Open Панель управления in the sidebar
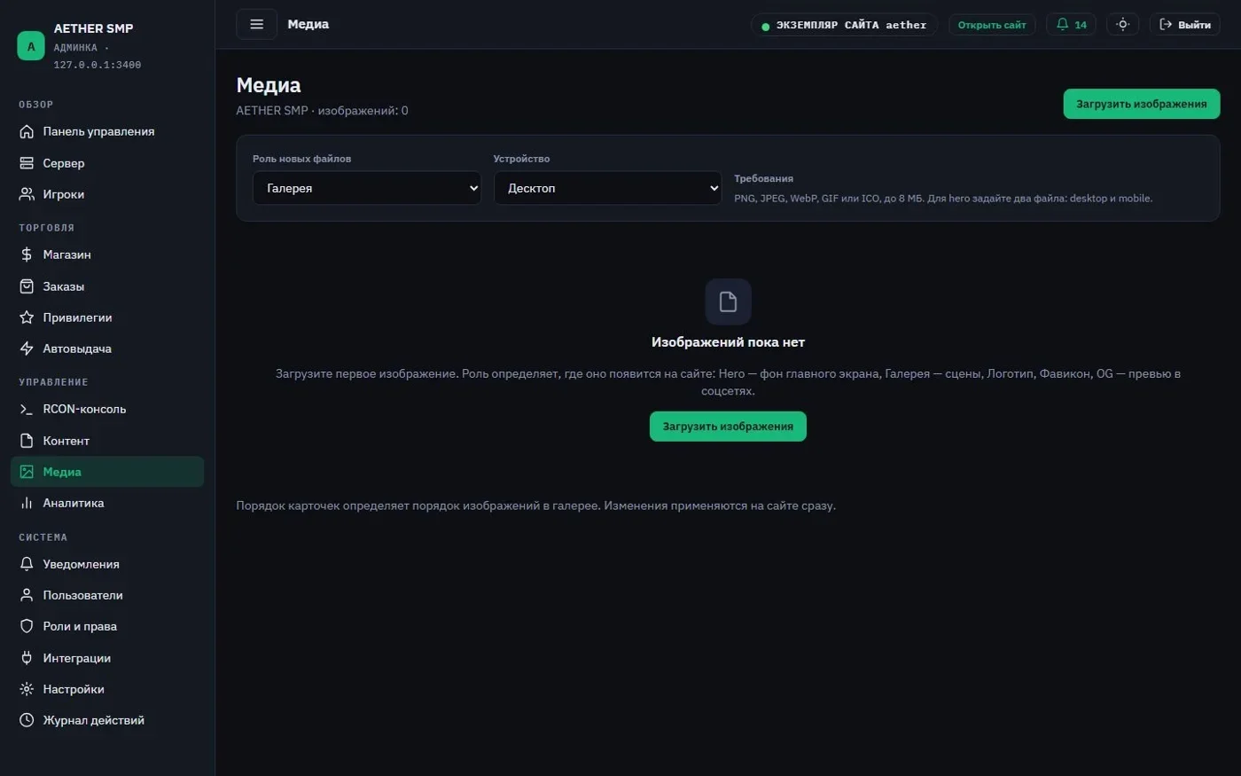Image resolution: width=1241 pixels, height=776 pixels. pyautogui.click(x=107, y=131)
